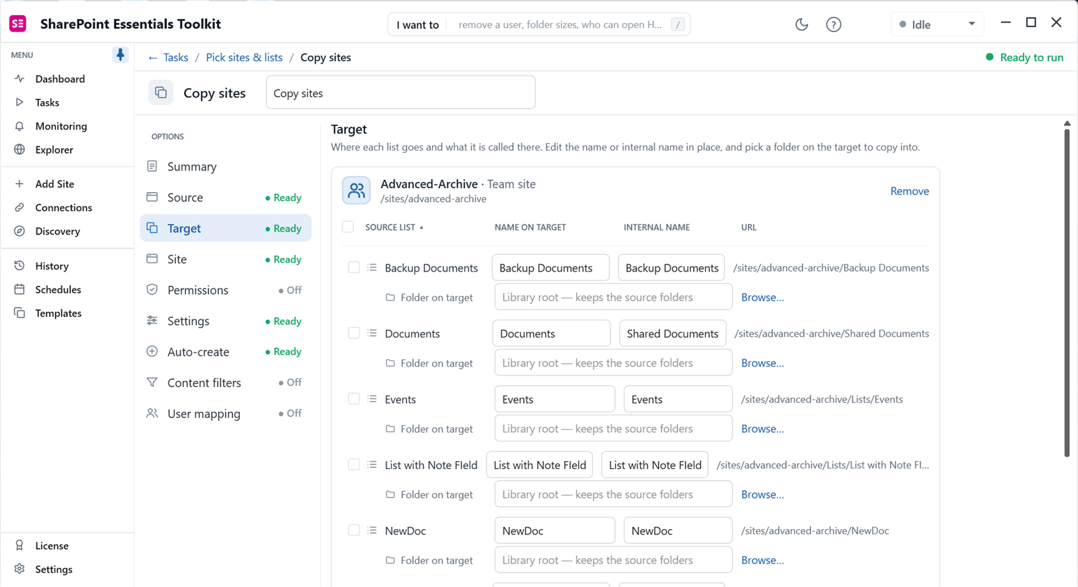
Task: Open the Source option
Action: [226, 197]
